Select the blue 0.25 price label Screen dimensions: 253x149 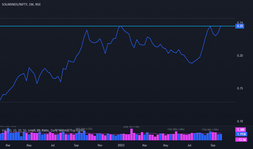coord(240,26)
